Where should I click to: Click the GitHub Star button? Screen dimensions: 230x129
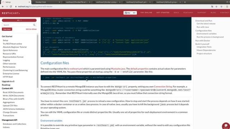point(128,13)
